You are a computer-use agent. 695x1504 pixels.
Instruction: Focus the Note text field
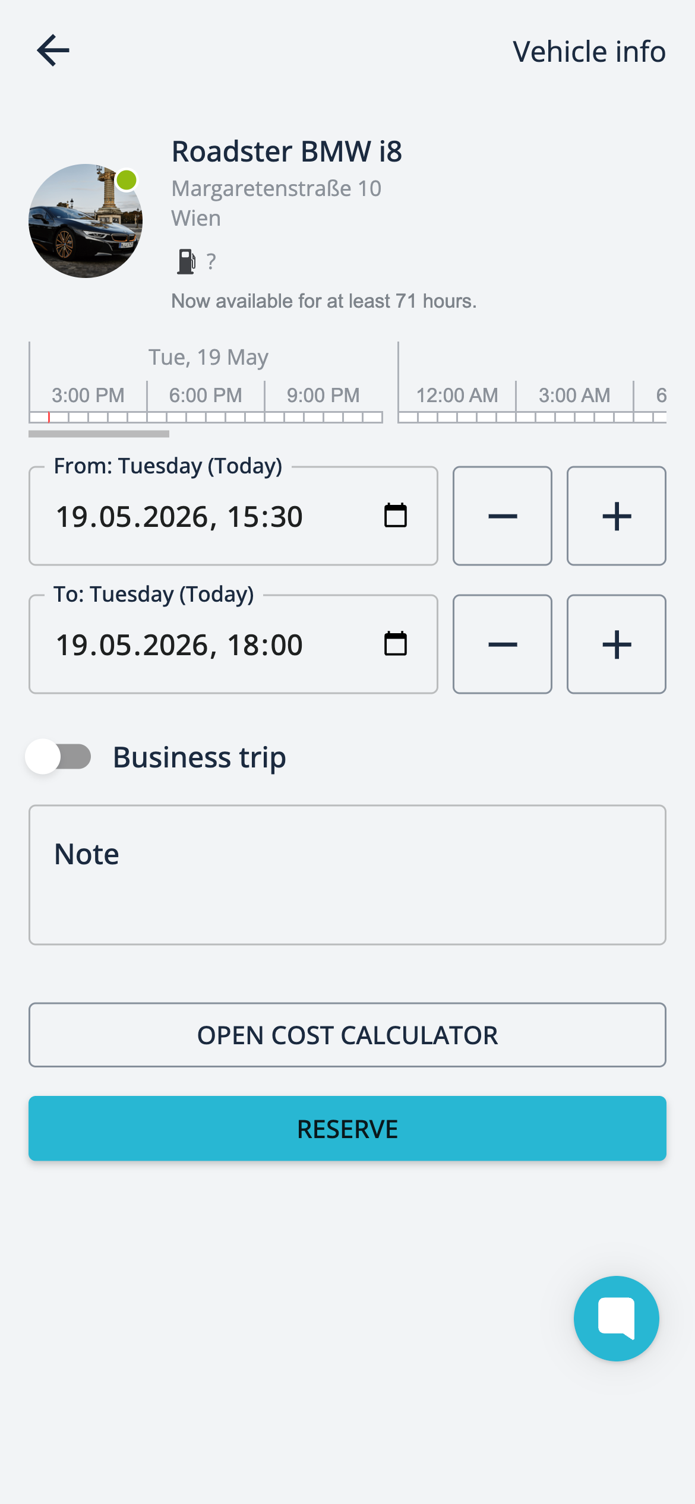coord(347,875)
